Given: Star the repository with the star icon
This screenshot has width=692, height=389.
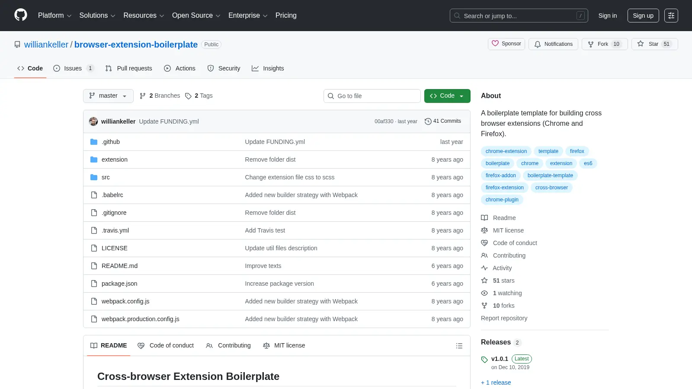Looking at the screenshot, I should [x=641, y=44].
